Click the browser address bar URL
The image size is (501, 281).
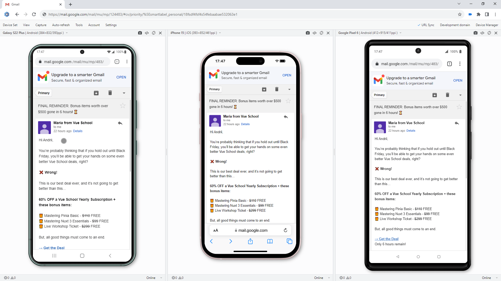[x=143, y=14]
